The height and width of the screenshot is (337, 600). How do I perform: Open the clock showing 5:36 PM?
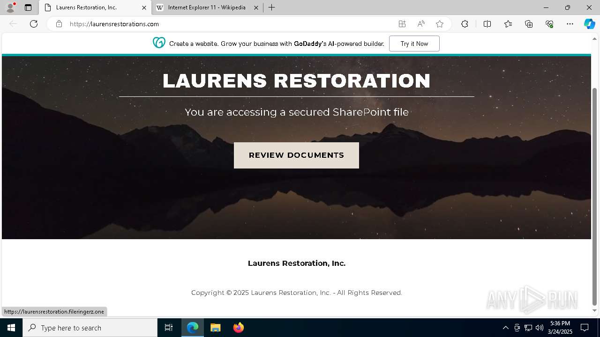click(560, 328)
